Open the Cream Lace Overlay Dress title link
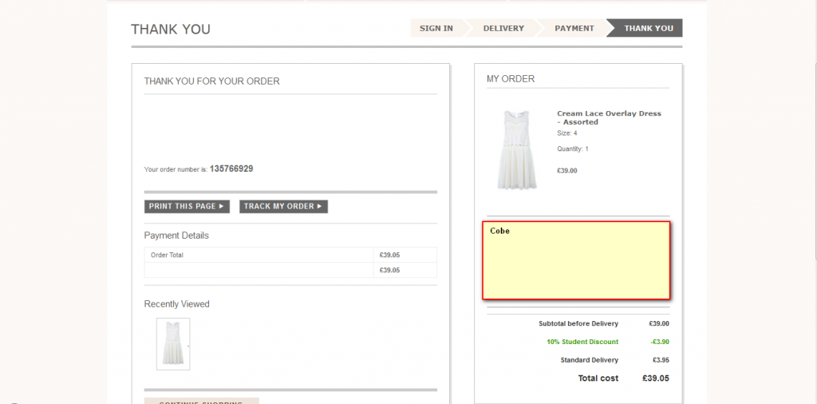Viewport: 817px width, 404px height. pyautogui.click(x=608, y=117)
